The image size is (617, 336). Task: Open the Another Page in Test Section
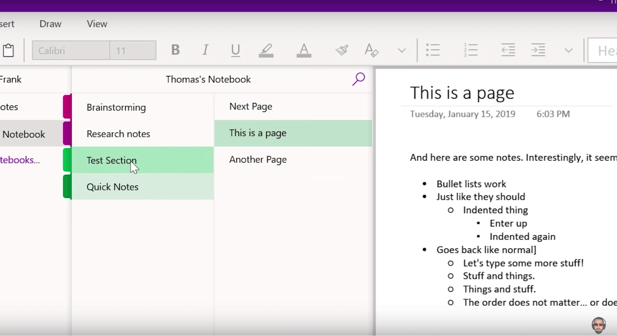click(x=257, y=159)
